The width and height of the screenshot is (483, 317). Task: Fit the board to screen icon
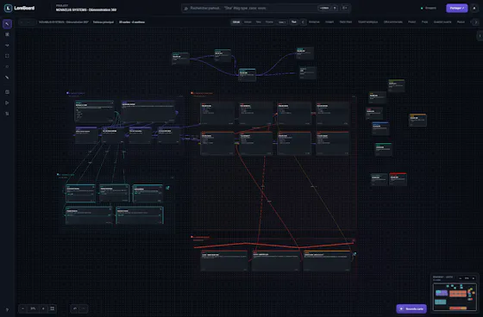[53, 308]
